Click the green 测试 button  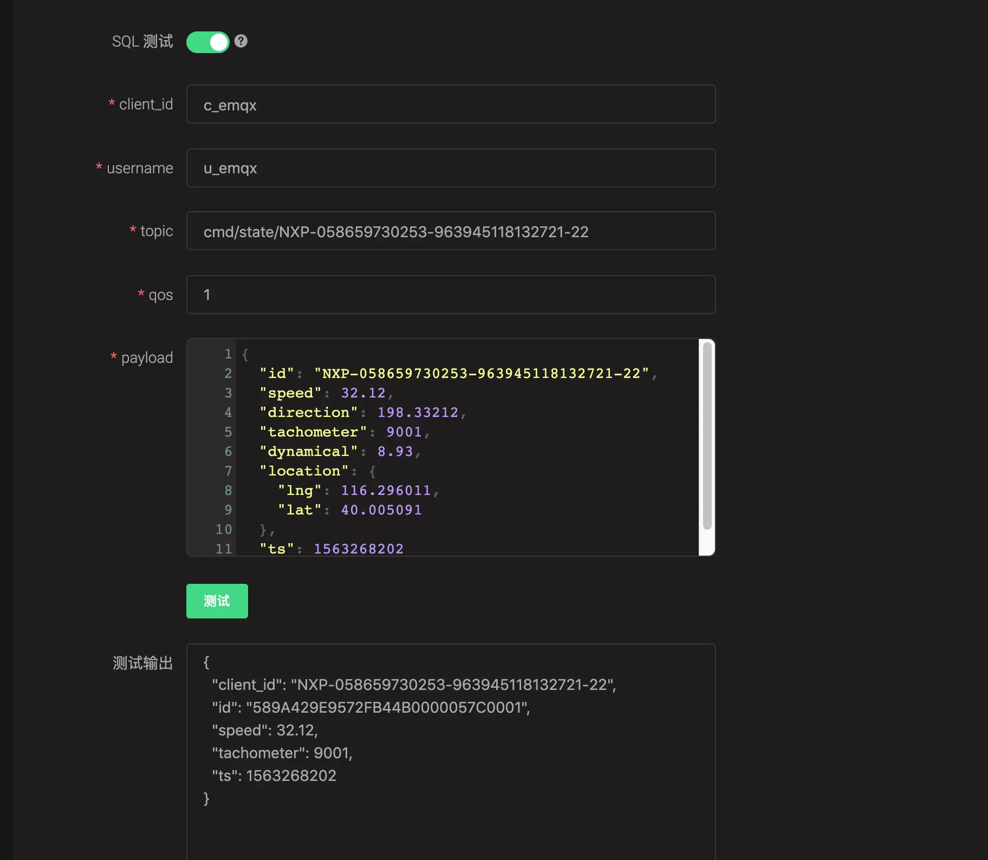pos(217,601)
